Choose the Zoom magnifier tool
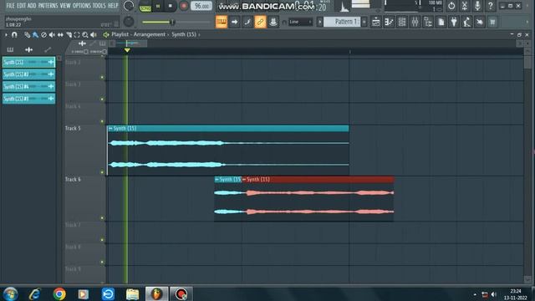This screenshot has width=535, height=301. pos(85,35)
